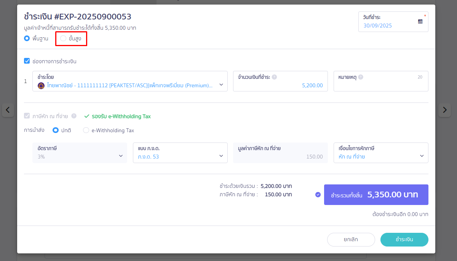Click the หมายเหตุ note input field
This screenshot has width=457, height=261.
pos(380,85)
